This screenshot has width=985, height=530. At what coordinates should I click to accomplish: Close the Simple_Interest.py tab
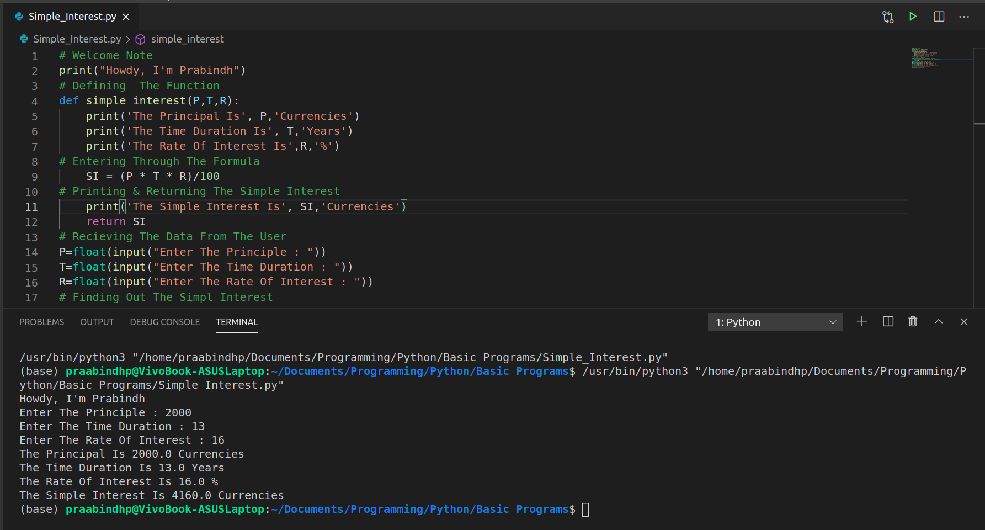tap(126, 17)
